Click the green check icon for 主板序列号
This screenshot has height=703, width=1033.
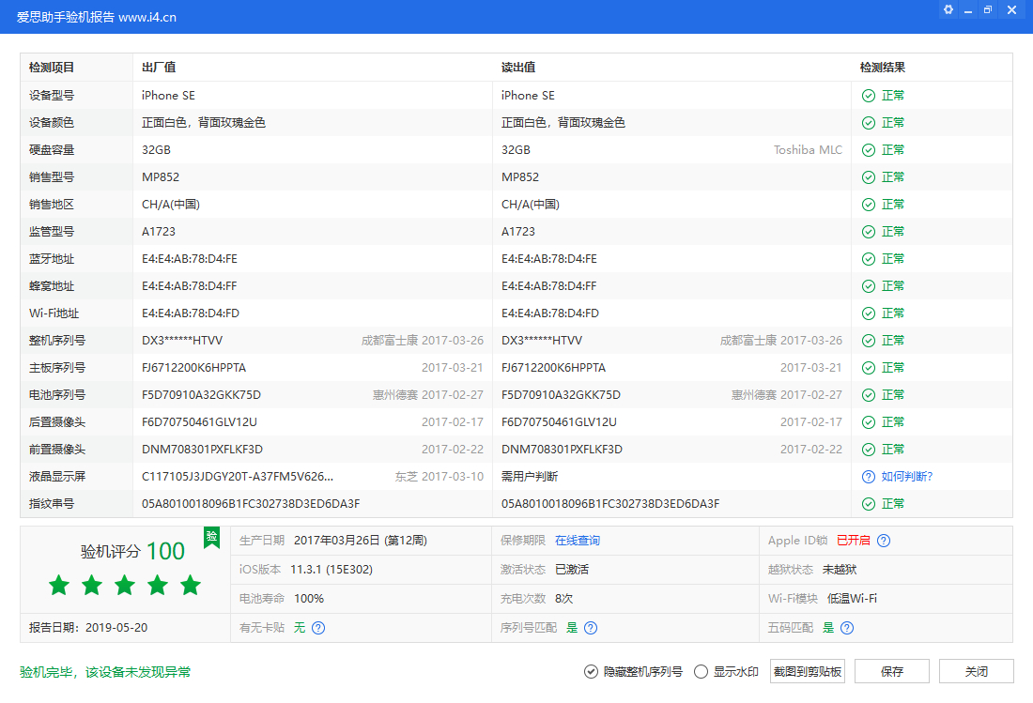coord(869,367)
